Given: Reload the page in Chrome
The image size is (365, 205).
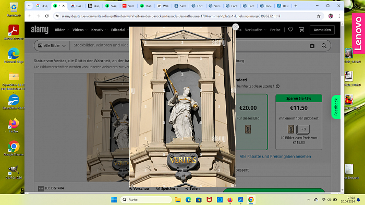Looking at the screenshot, I should pyautogui.click(x=47, y=16).
